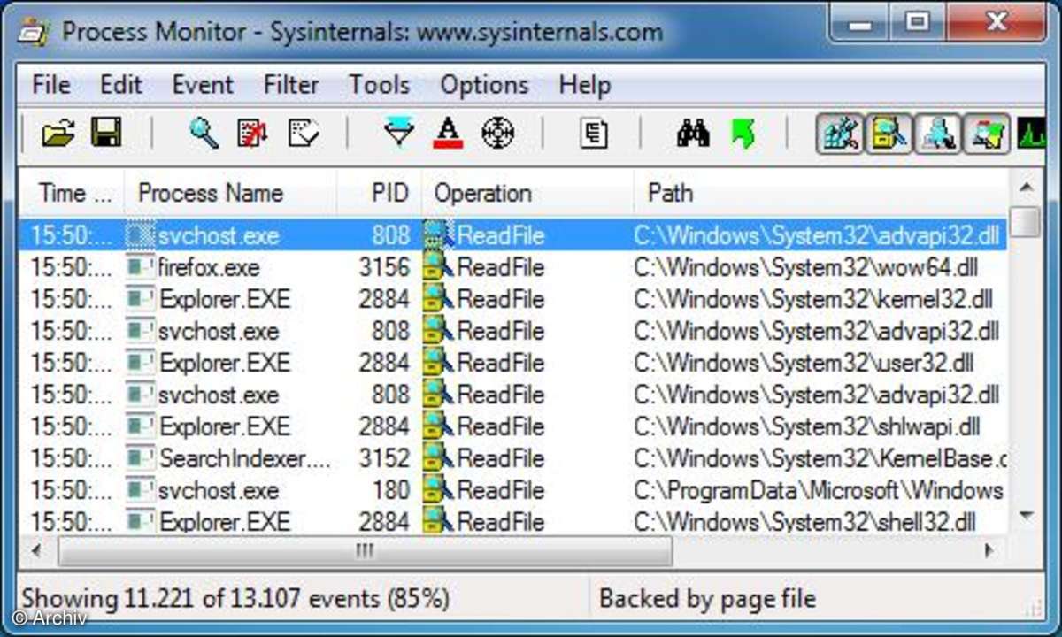Toggle the Autoscroll toolbar icon
Screen dimensions: 1062x637
[x=253, y=134]
